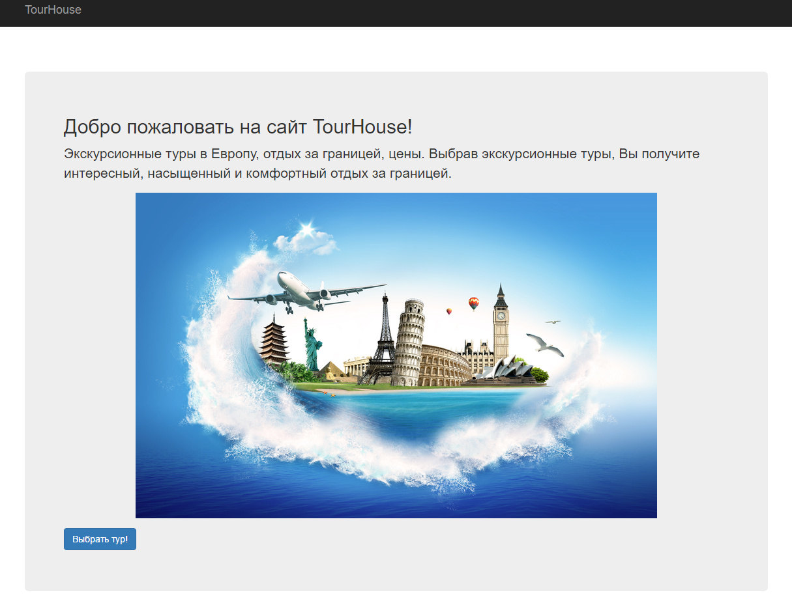
Task: Click the travel landmarks banner image
Action: [x=396, y=355]
